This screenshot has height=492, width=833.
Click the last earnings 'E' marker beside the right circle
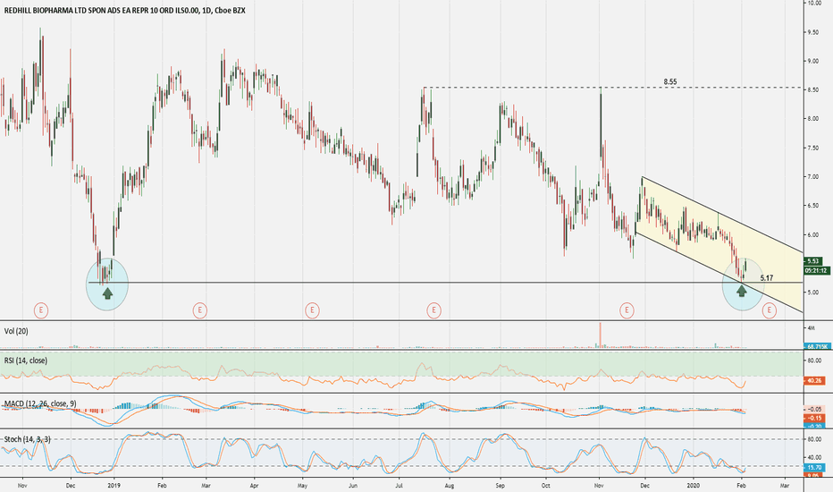point(769,310)
